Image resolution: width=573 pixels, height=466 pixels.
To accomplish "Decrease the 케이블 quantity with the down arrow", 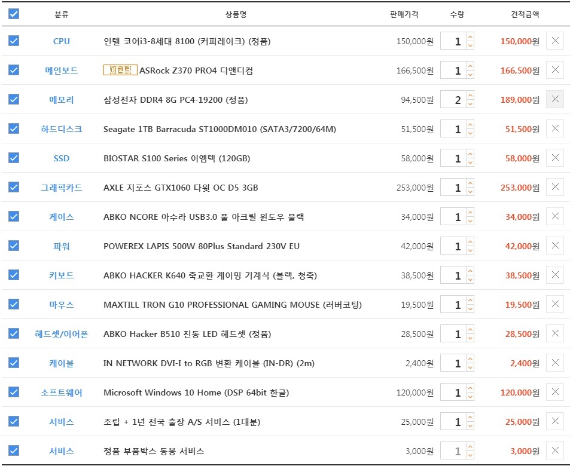I will point(470,367).
